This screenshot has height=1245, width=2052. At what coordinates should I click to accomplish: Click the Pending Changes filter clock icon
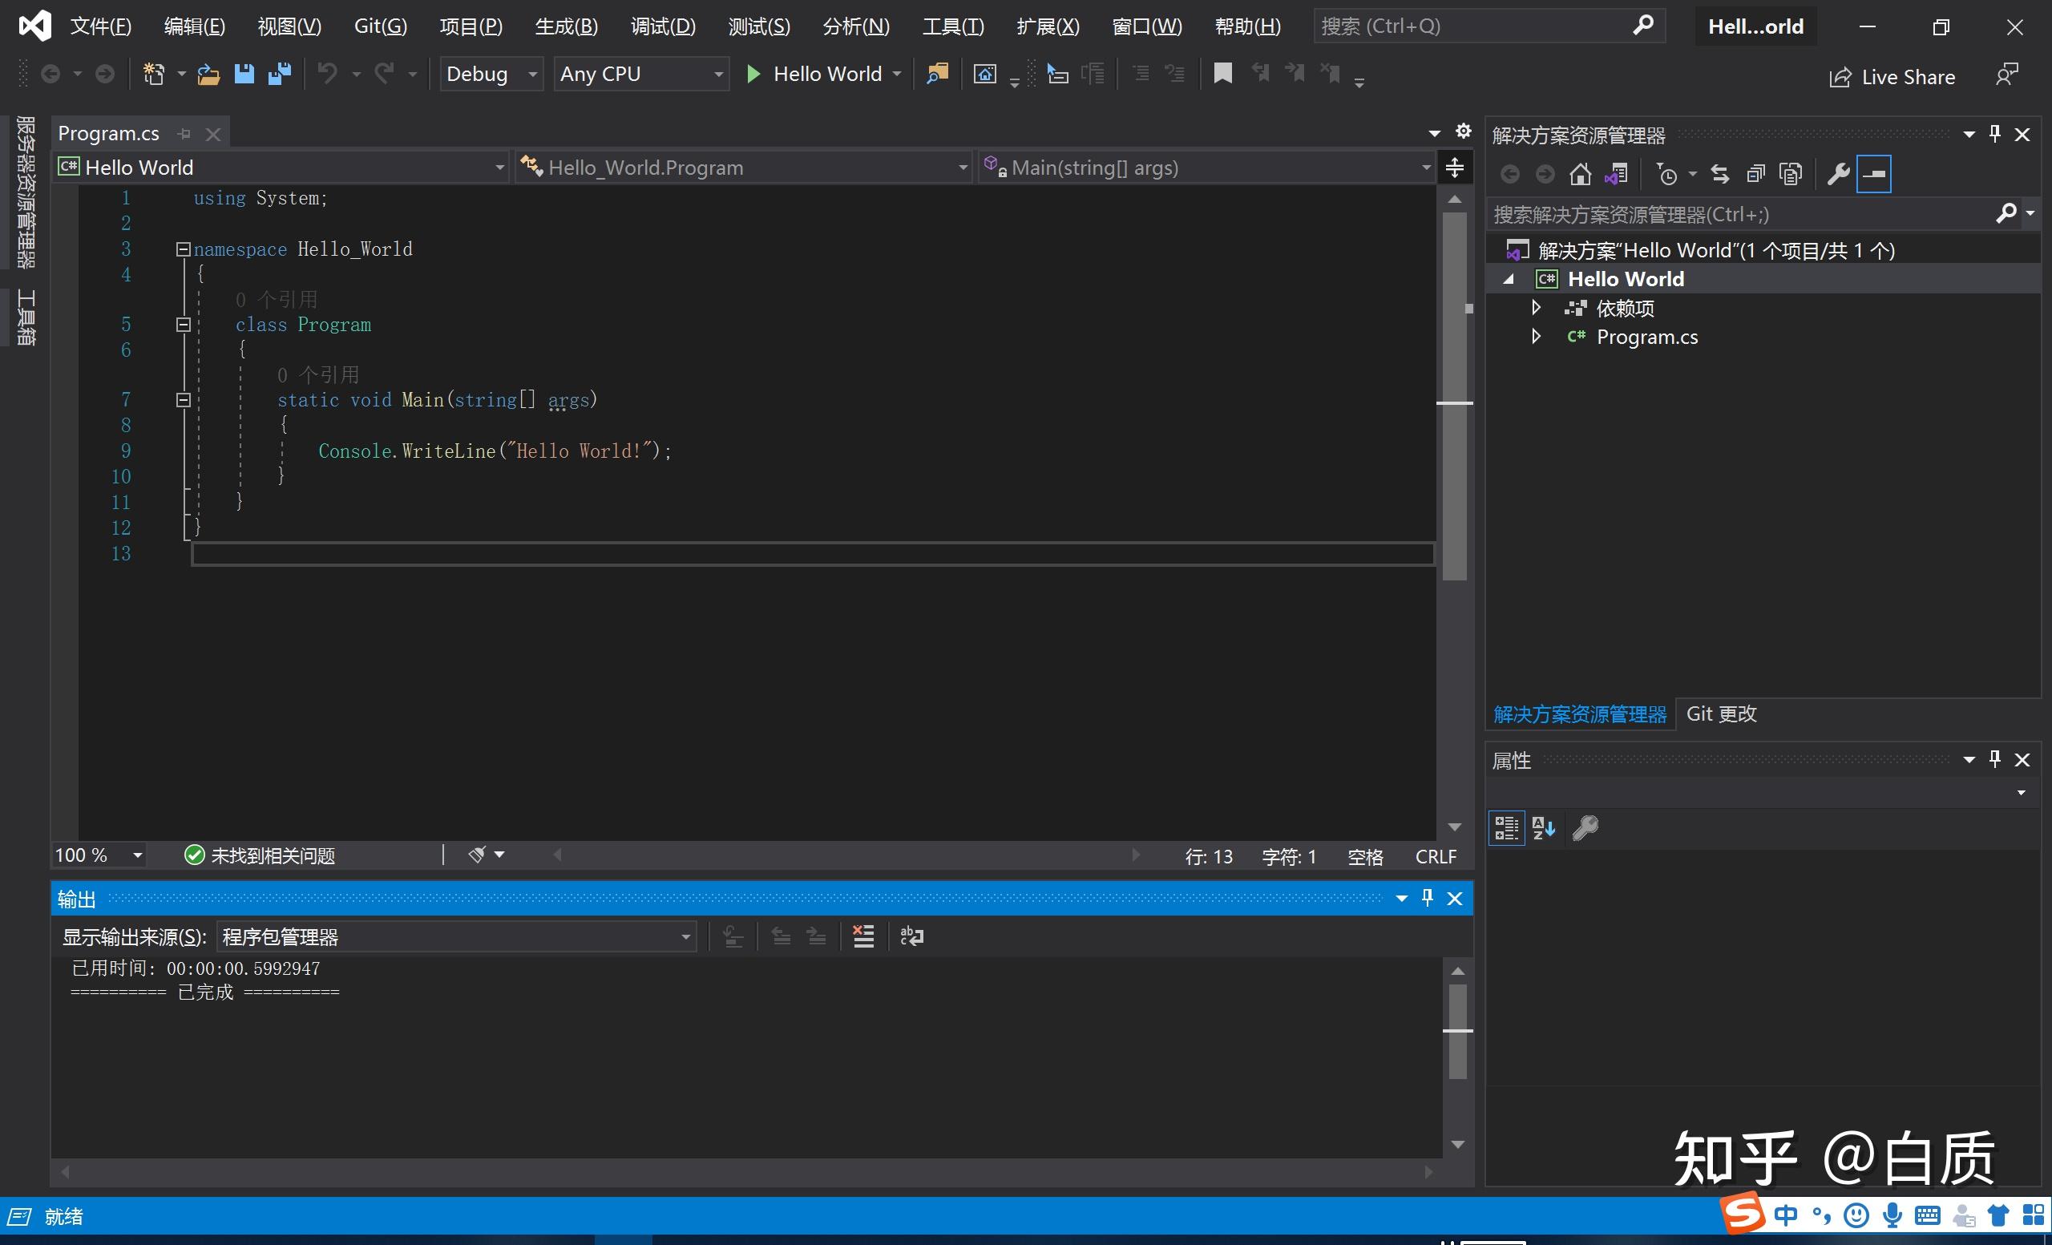click(1666, 174)
